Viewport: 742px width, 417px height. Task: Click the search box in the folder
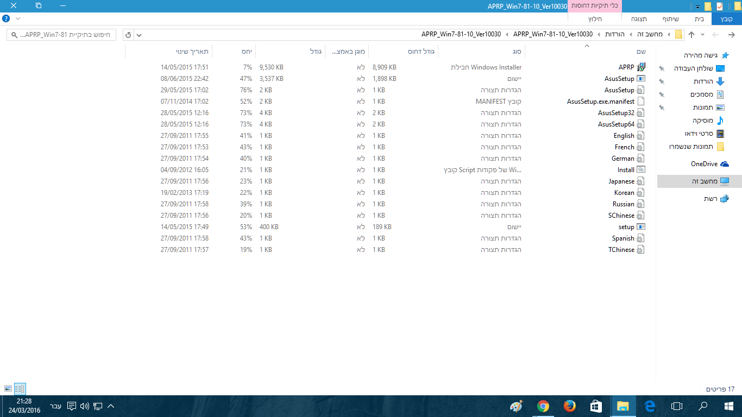61,35
